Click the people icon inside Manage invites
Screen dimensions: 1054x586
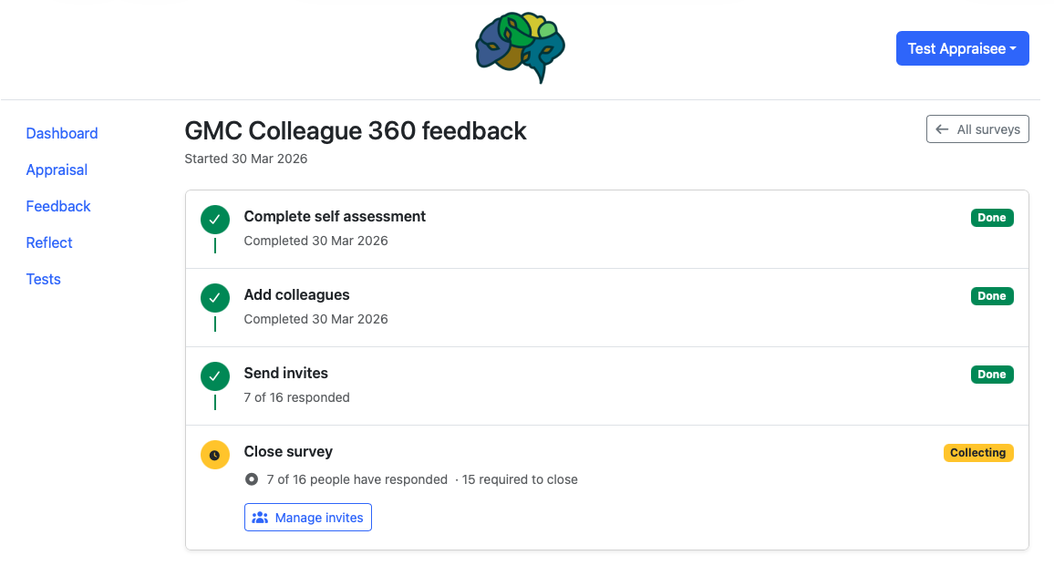pos(262,517)
